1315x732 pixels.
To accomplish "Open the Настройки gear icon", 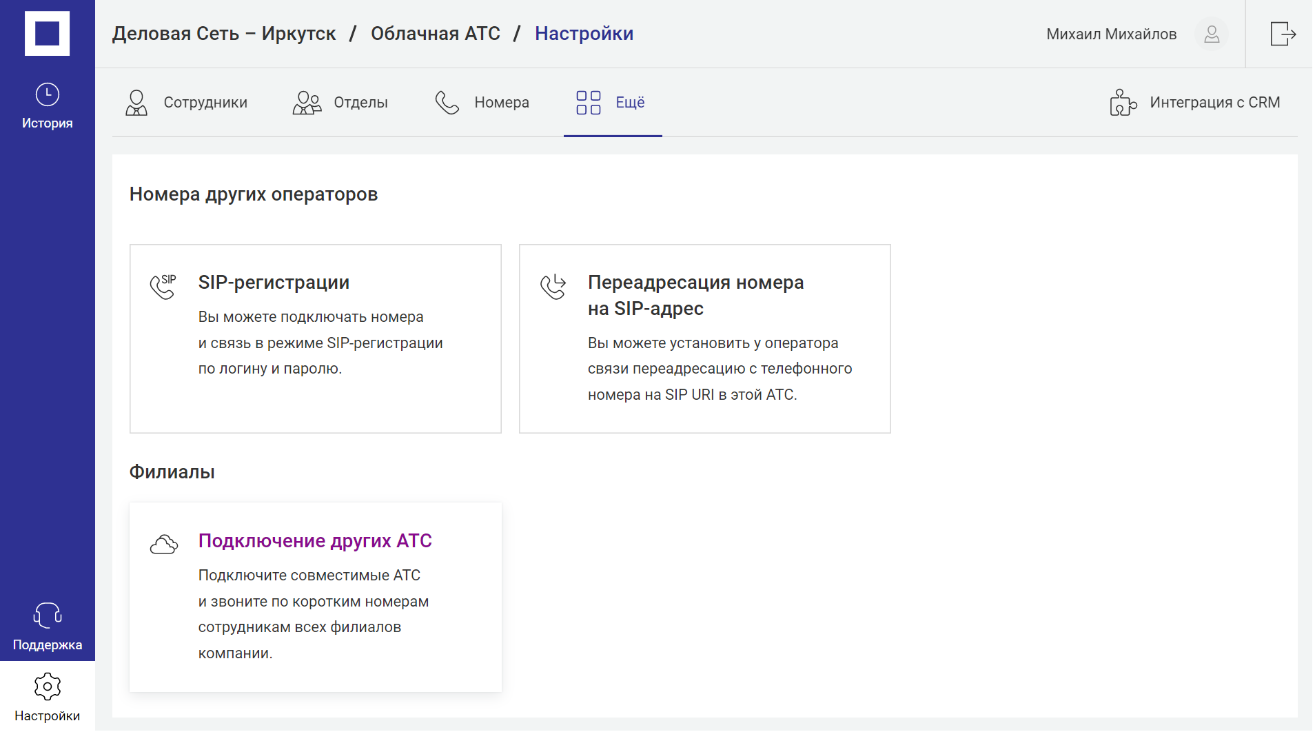I will coord(47,687).
